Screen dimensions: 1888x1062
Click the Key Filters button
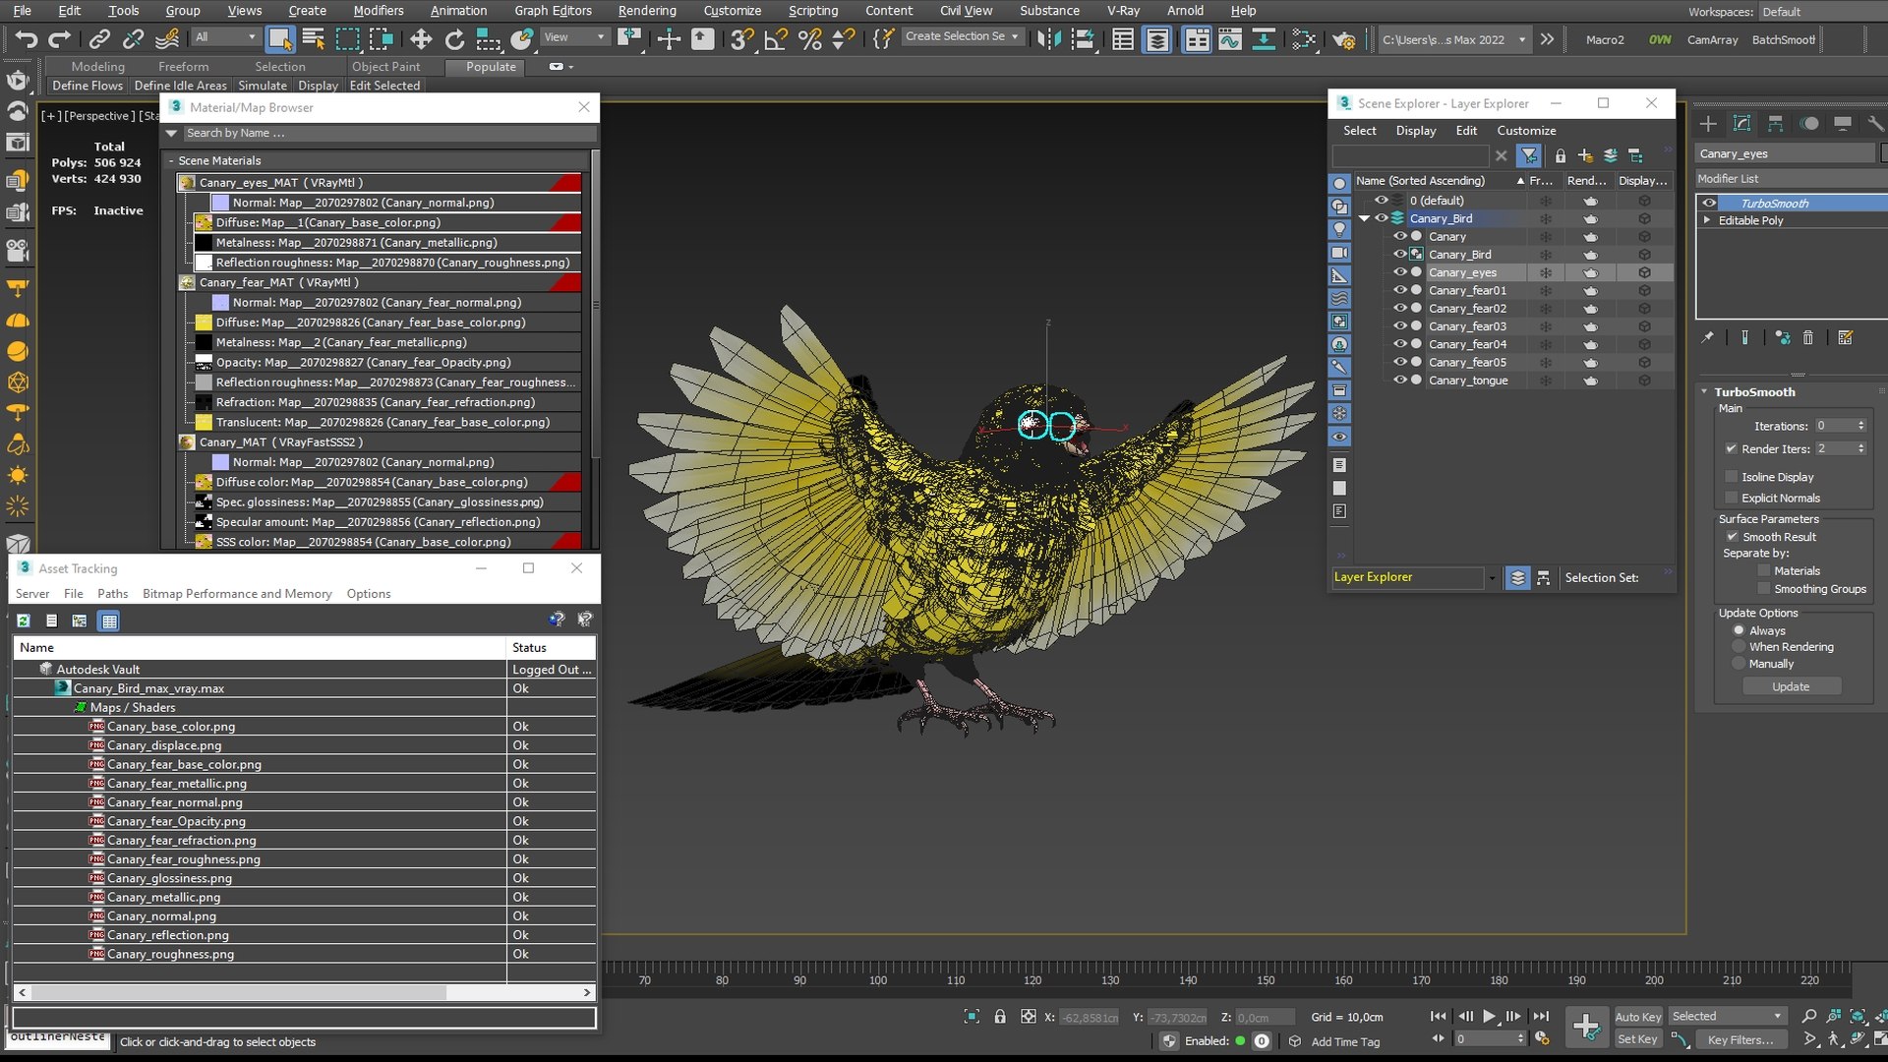click(x=1740, y=1039)
